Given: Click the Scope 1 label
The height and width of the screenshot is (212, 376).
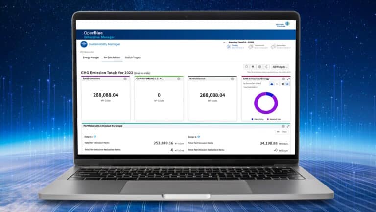Looking at the screenshot, I should click(x=89, y=137).
